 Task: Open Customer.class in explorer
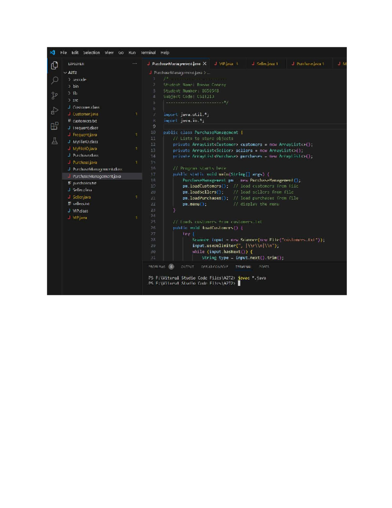[x=102, y=107]
